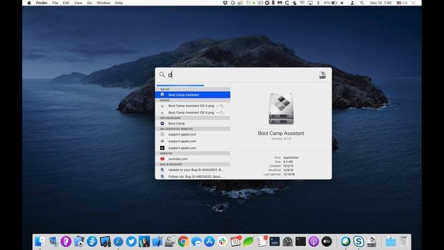Screen dimensions: 444x250
Task: Open the youtube.com website result
Action: click(x=193, y=159)
